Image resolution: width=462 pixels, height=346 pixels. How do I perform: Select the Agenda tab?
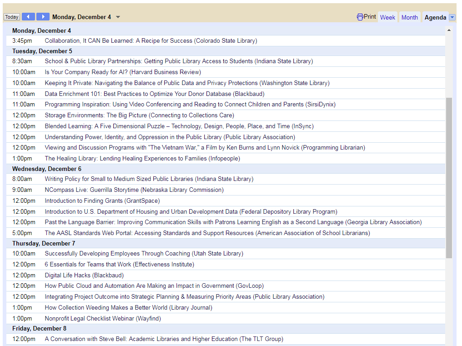click(435, 17)
